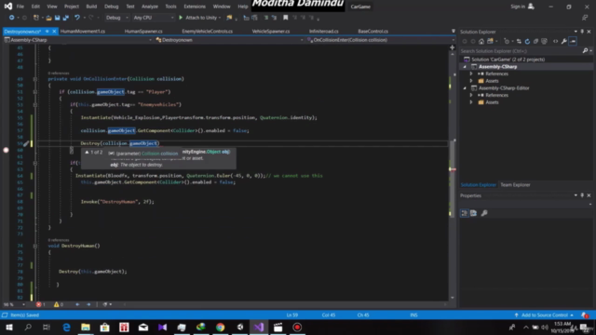Open Properties via wrench icon in Solution Explorer
Image resolution: width=596 pixels, height=335 pixels.
[x=564, y=41]
